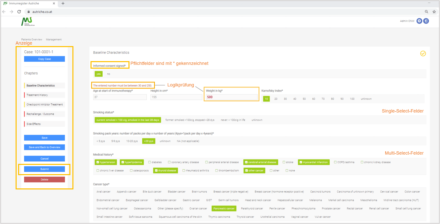The height and width of the screenshot is (224, 440).
Task: Click the logout icon next to settings
Action: [x=426, y=21]
